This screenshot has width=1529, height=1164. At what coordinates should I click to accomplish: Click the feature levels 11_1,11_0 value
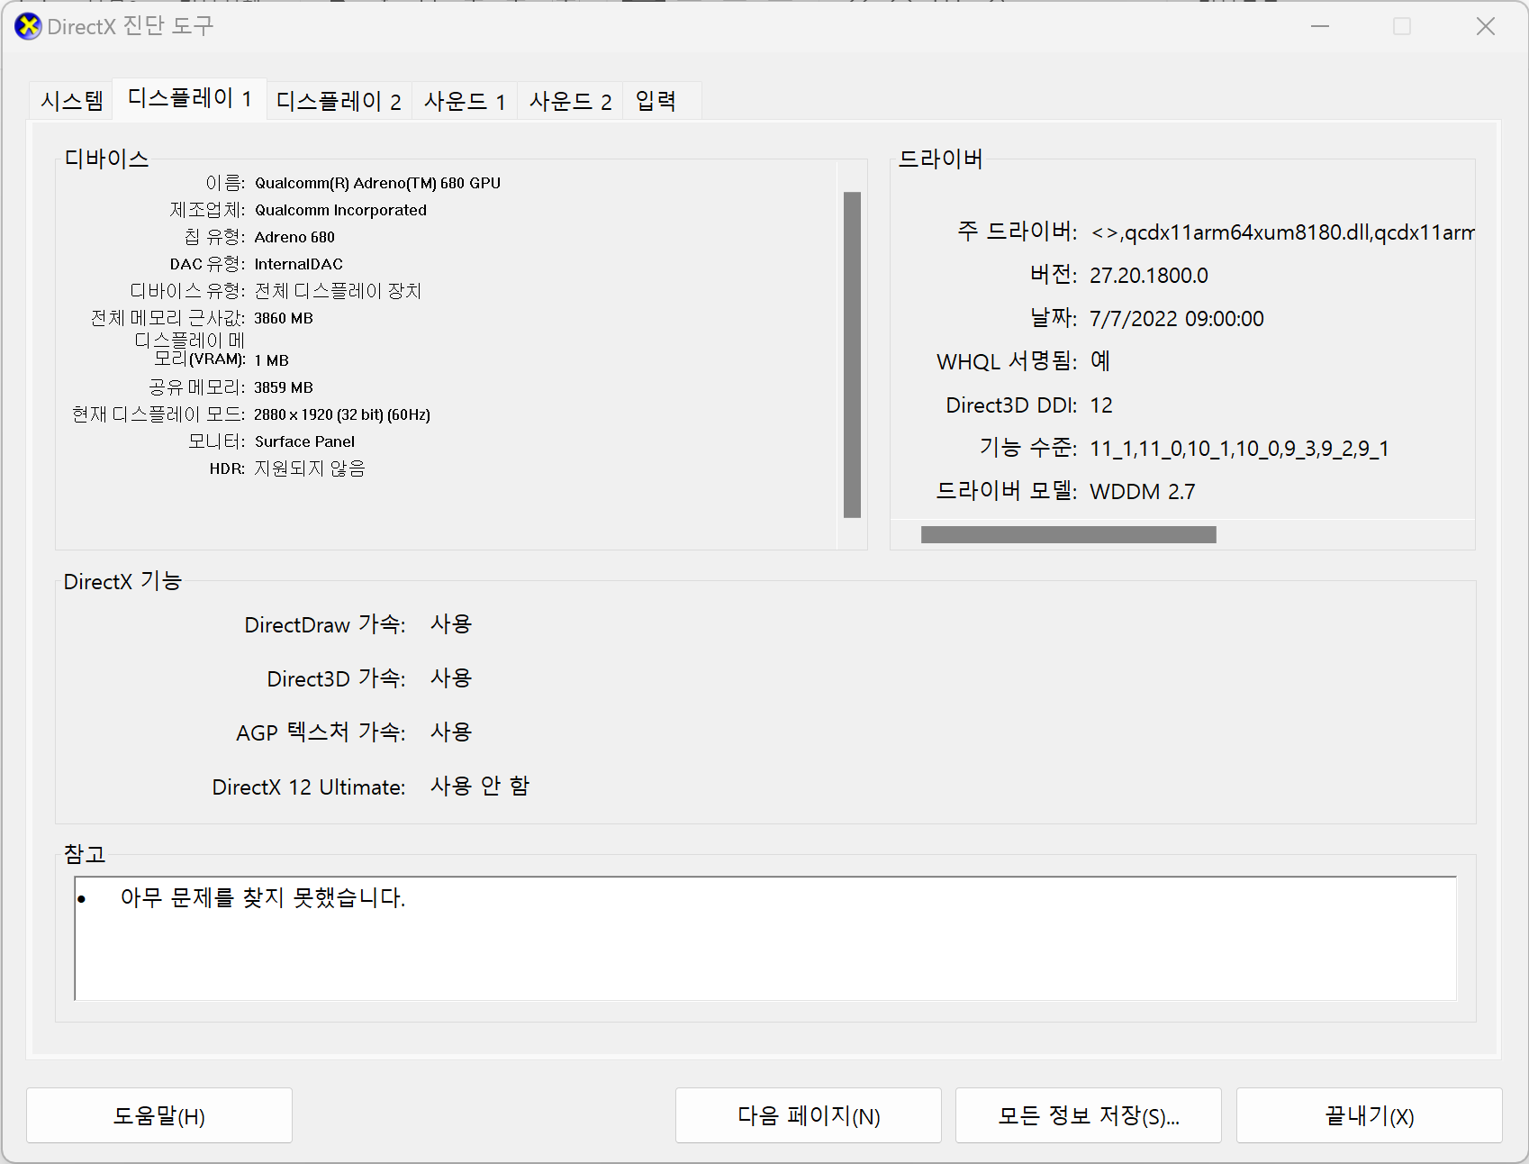pos(1239,449)
